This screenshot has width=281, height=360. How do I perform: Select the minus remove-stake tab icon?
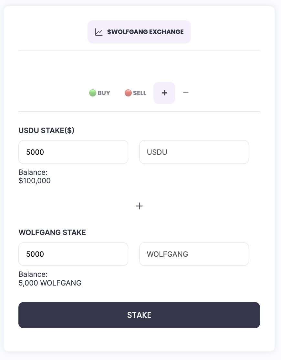[186, 93]
